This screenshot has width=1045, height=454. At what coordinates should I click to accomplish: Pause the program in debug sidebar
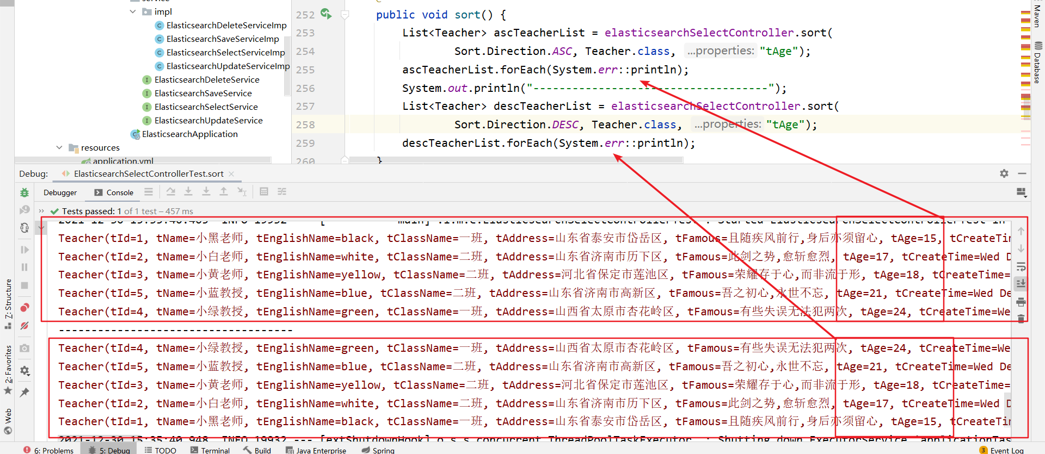[24, 267]
